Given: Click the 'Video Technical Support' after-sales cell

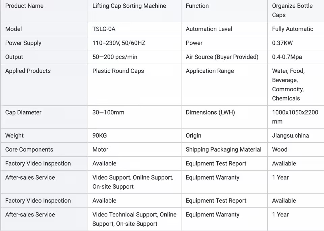Looking at the screenshot, I should pos(134,219).
